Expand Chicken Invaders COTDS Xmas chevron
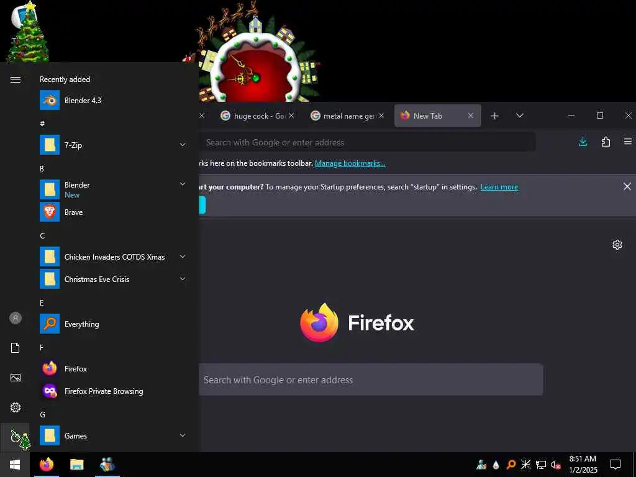This screenshot has height=477, width=636. point(183,257)
